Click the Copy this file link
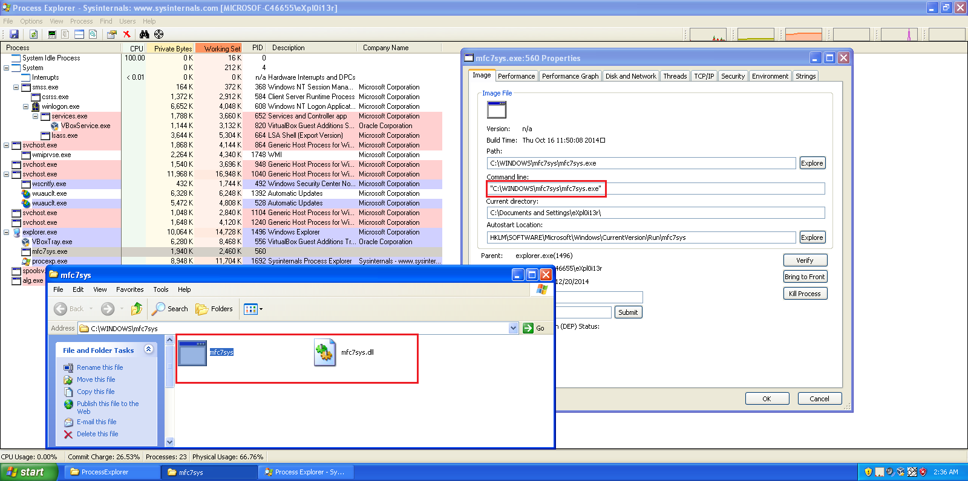The height and width of the screenshot is (481, 968). point(96,392)
